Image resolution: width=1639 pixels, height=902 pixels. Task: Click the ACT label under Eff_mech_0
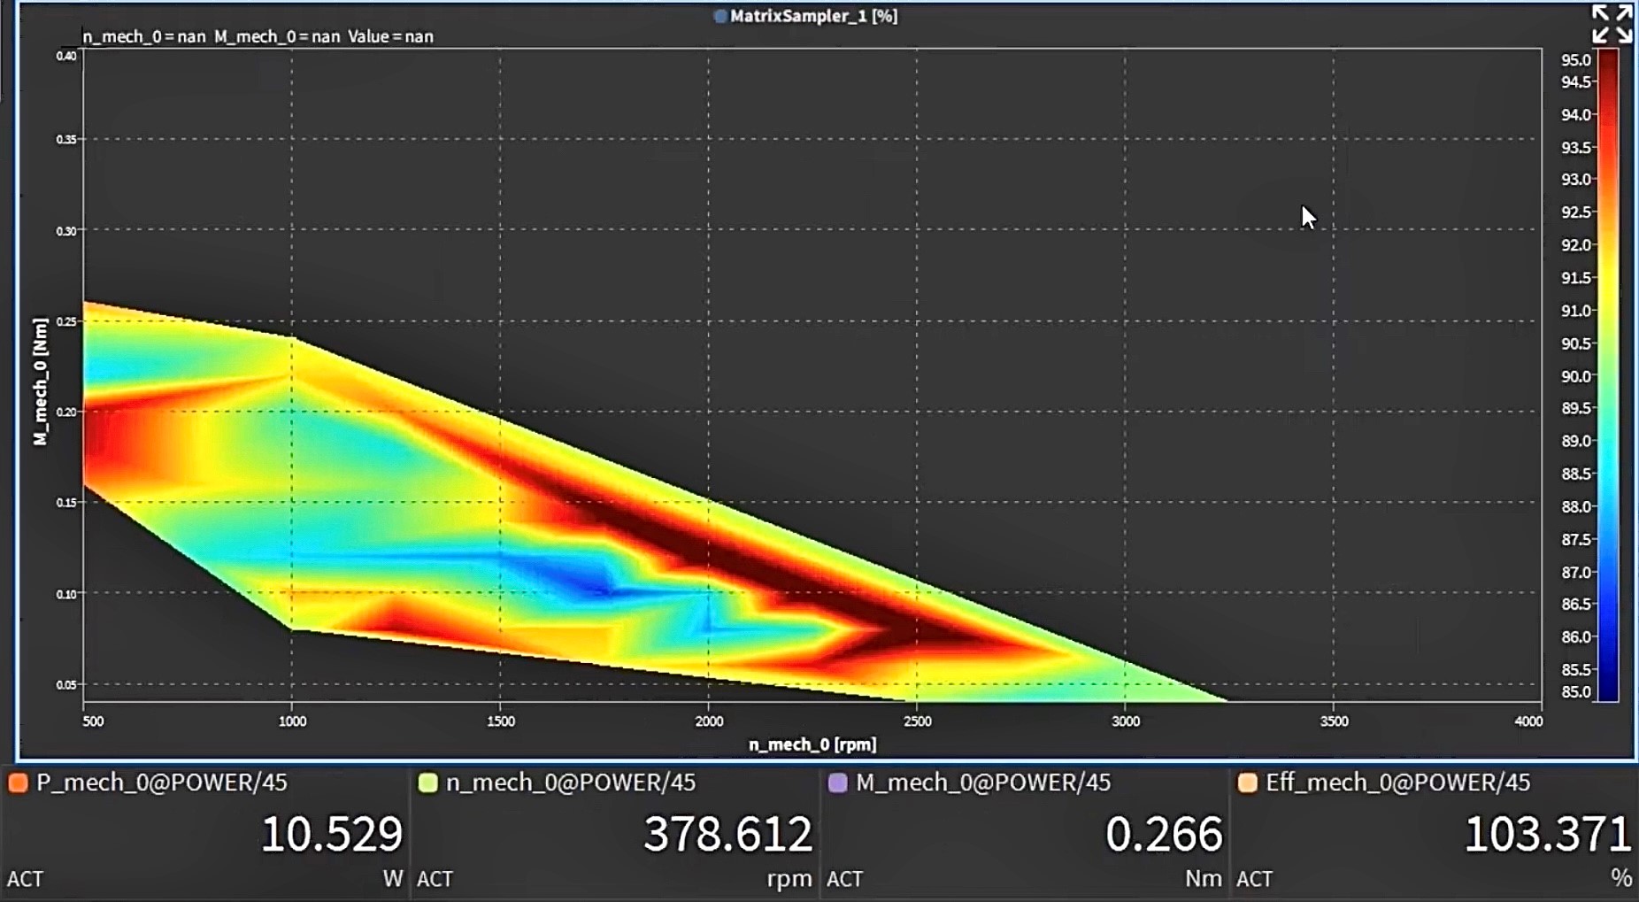1254,879
